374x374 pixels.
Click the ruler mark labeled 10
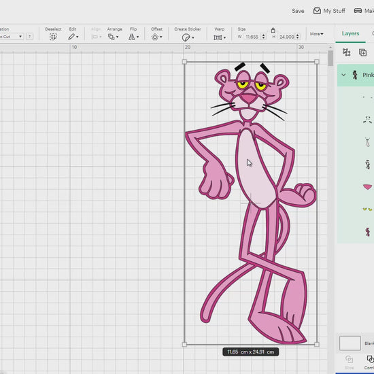[74, 47]
